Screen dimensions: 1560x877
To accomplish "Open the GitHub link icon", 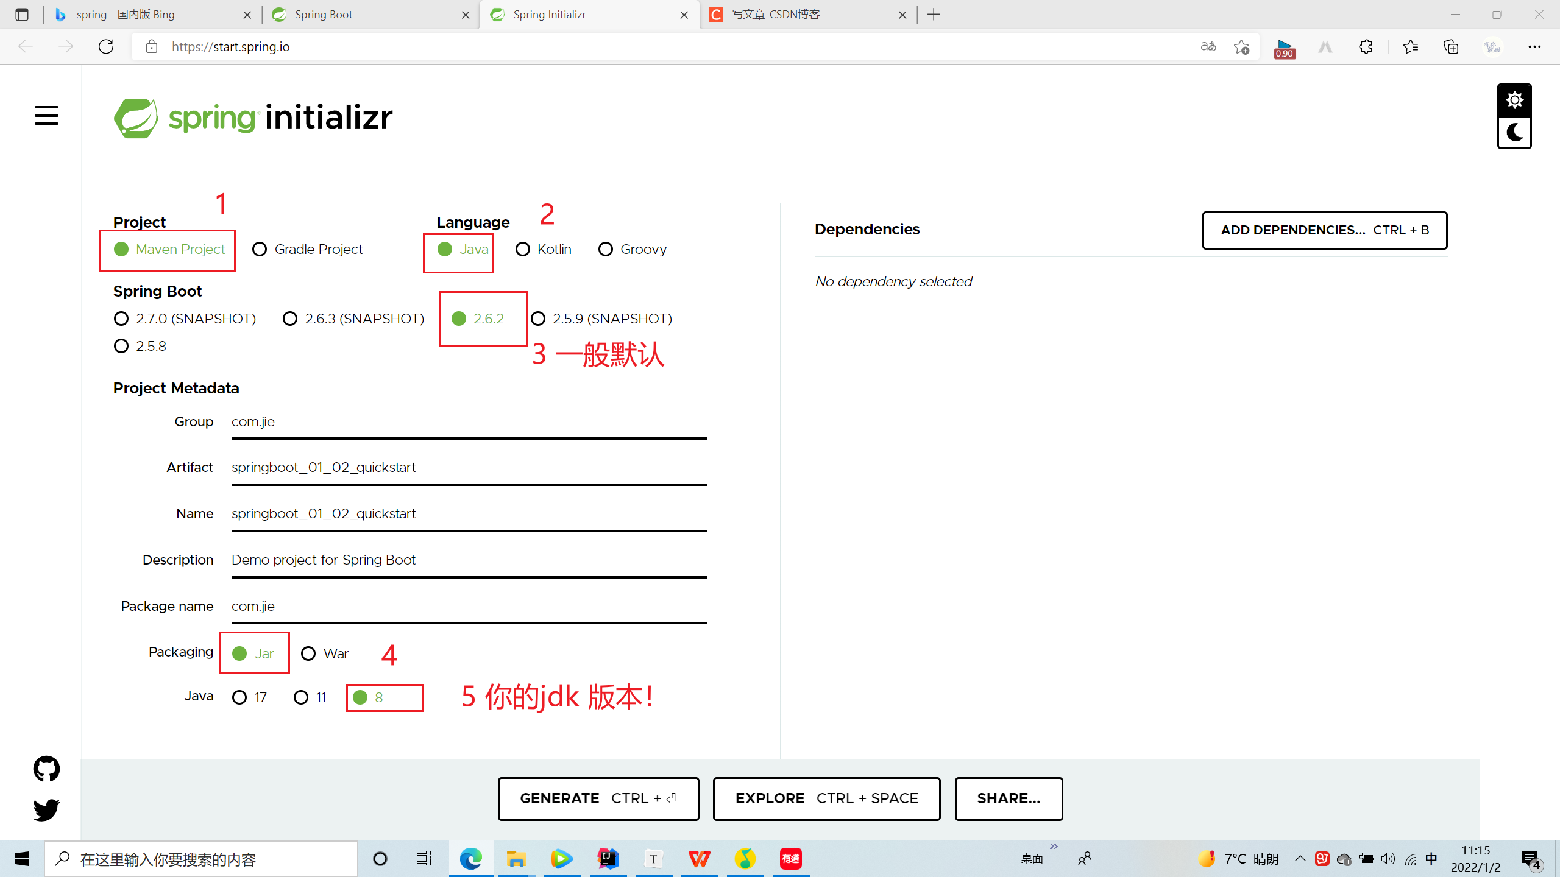I will point(46,769).
